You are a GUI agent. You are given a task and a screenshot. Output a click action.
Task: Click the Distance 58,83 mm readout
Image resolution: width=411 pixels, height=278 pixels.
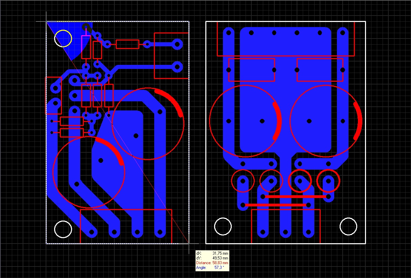(x=212, y=262)
